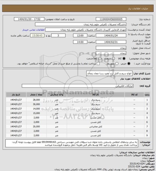Viewport: 156px width, 171px height.
Task: Click quantity 30,000 in row 2
Action: click(x=36, y=104)
